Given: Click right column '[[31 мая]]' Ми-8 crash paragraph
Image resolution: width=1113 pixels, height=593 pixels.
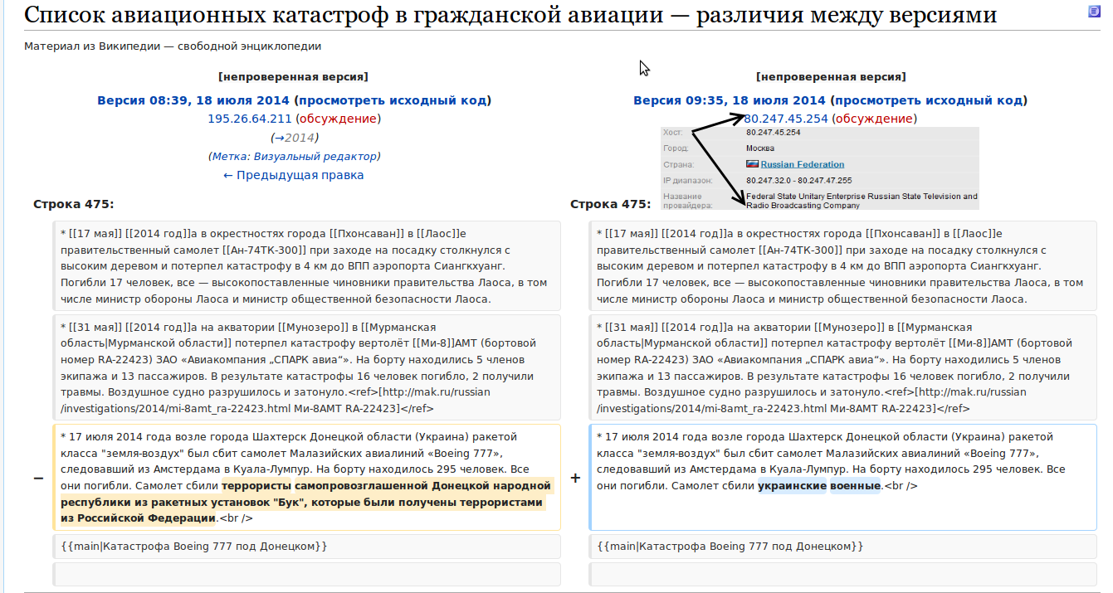Looking at the screenshot, I should pos(843,367).
